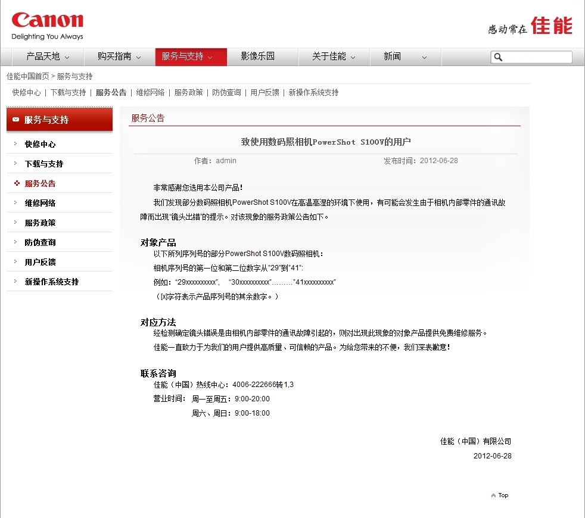The image size is (585, 518).
Task: Select 服务公告 in the sidebar
Action: [40, 183]
